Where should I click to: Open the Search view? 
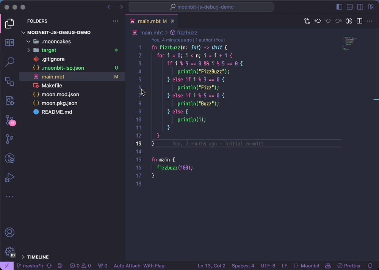pyautogui.click(x=9, y=62)
